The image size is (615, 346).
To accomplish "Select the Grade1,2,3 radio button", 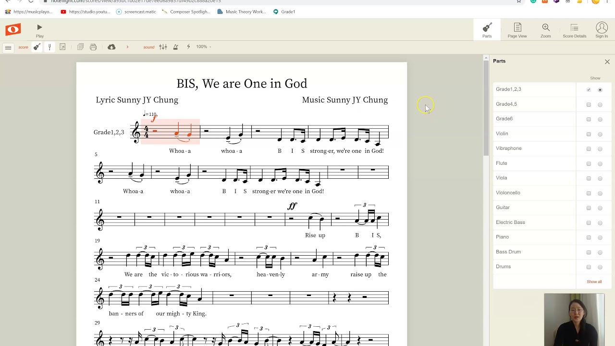I will point(600,90).
